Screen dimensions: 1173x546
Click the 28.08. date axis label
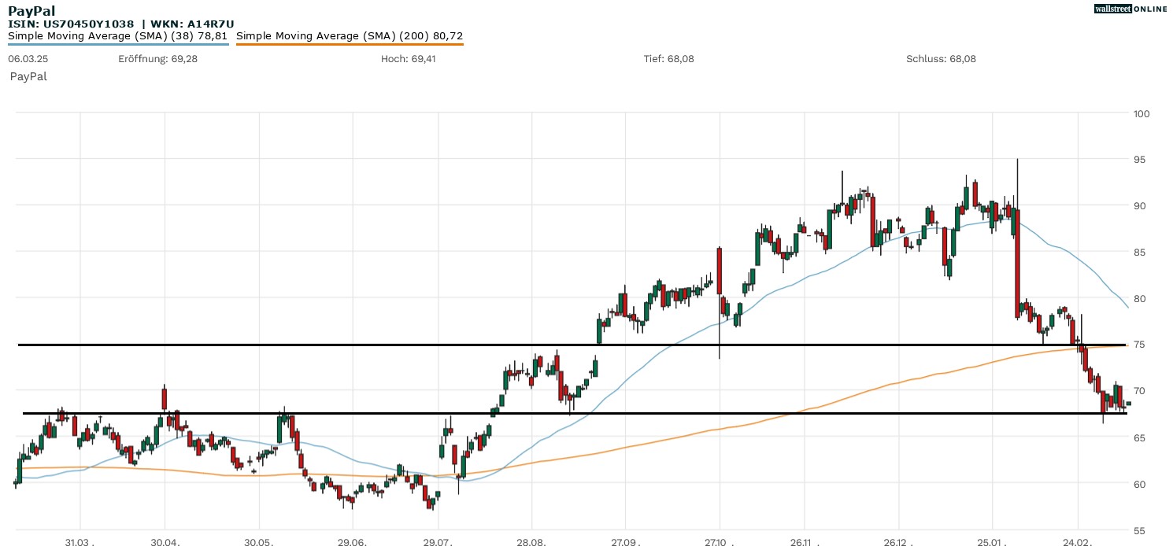pos(531,542)
